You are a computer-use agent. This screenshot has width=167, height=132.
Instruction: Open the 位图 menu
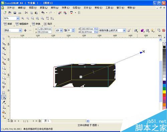click(x=76, y=8)
